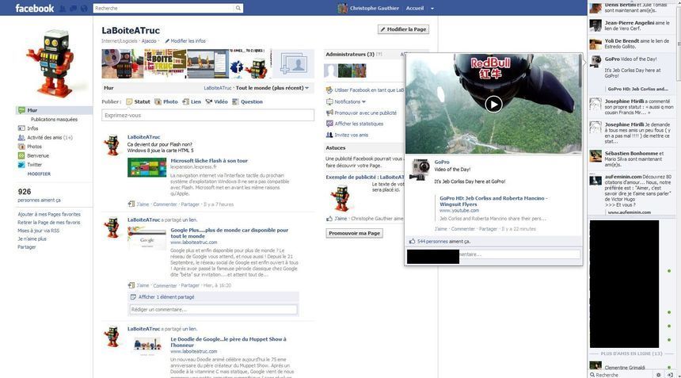Open Tout le monde (plus récent) filter dropdown
The height and width of the screenshot is (378, 681).
272,88
